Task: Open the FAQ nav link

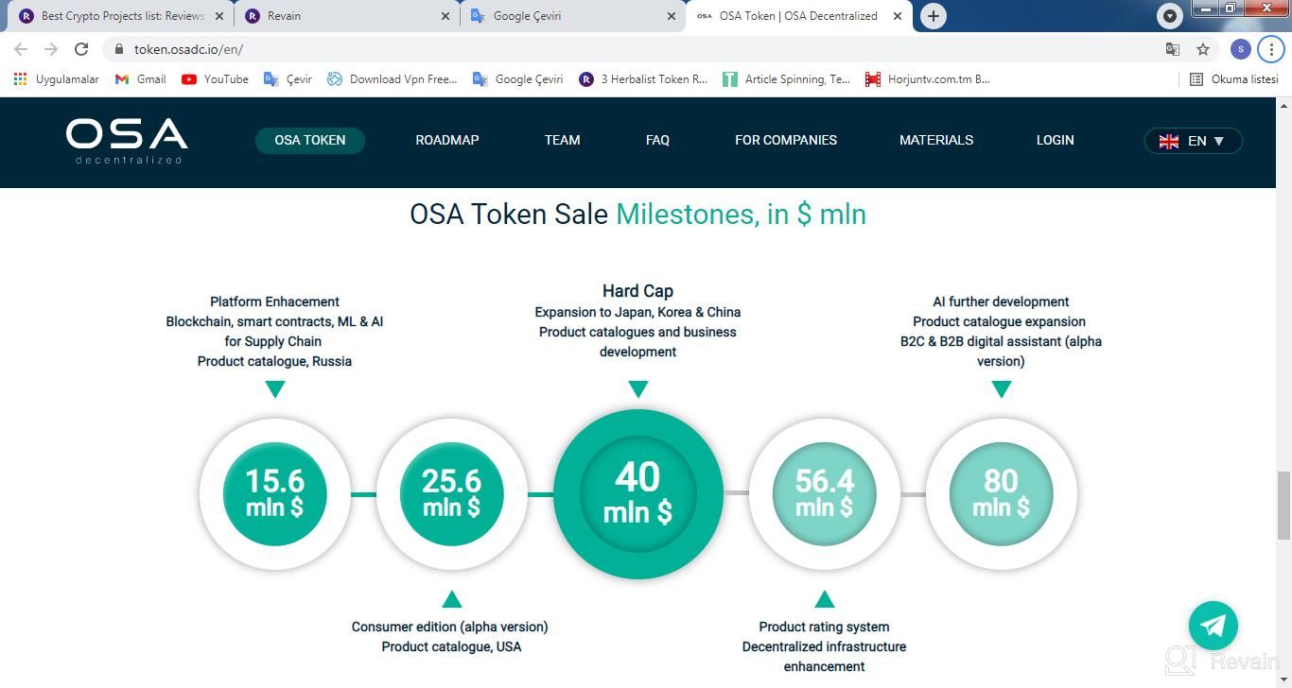Action: (x=657, y=140)
